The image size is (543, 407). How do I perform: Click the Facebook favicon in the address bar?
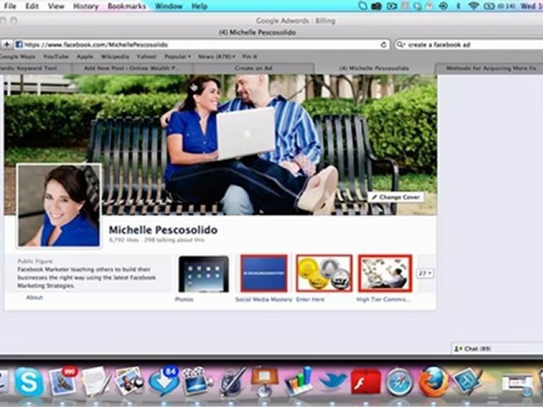coord(19,45)
